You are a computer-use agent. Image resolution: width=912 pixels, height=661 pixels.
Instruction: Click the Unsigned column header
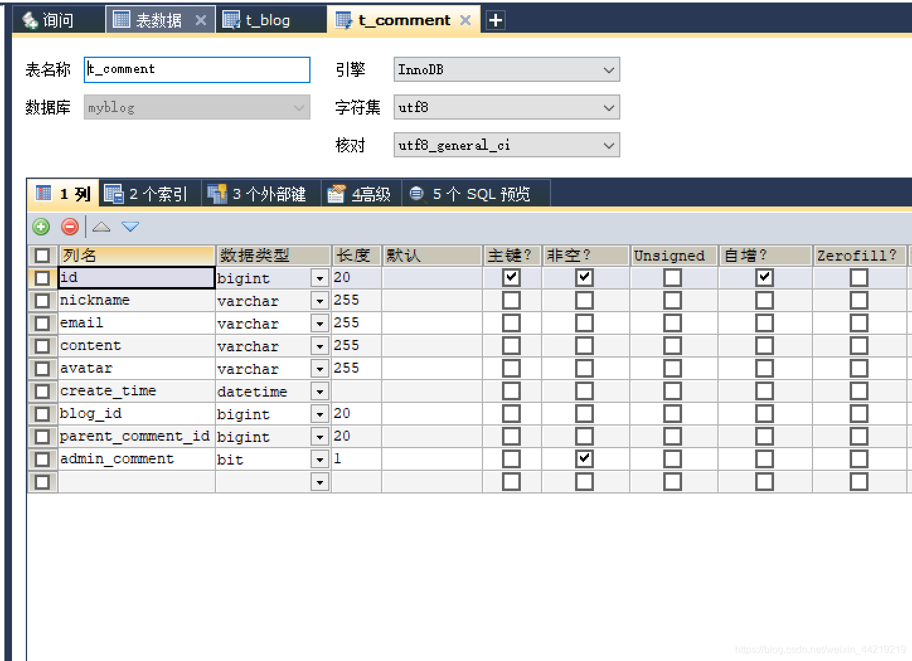click(x=674, y=256)
